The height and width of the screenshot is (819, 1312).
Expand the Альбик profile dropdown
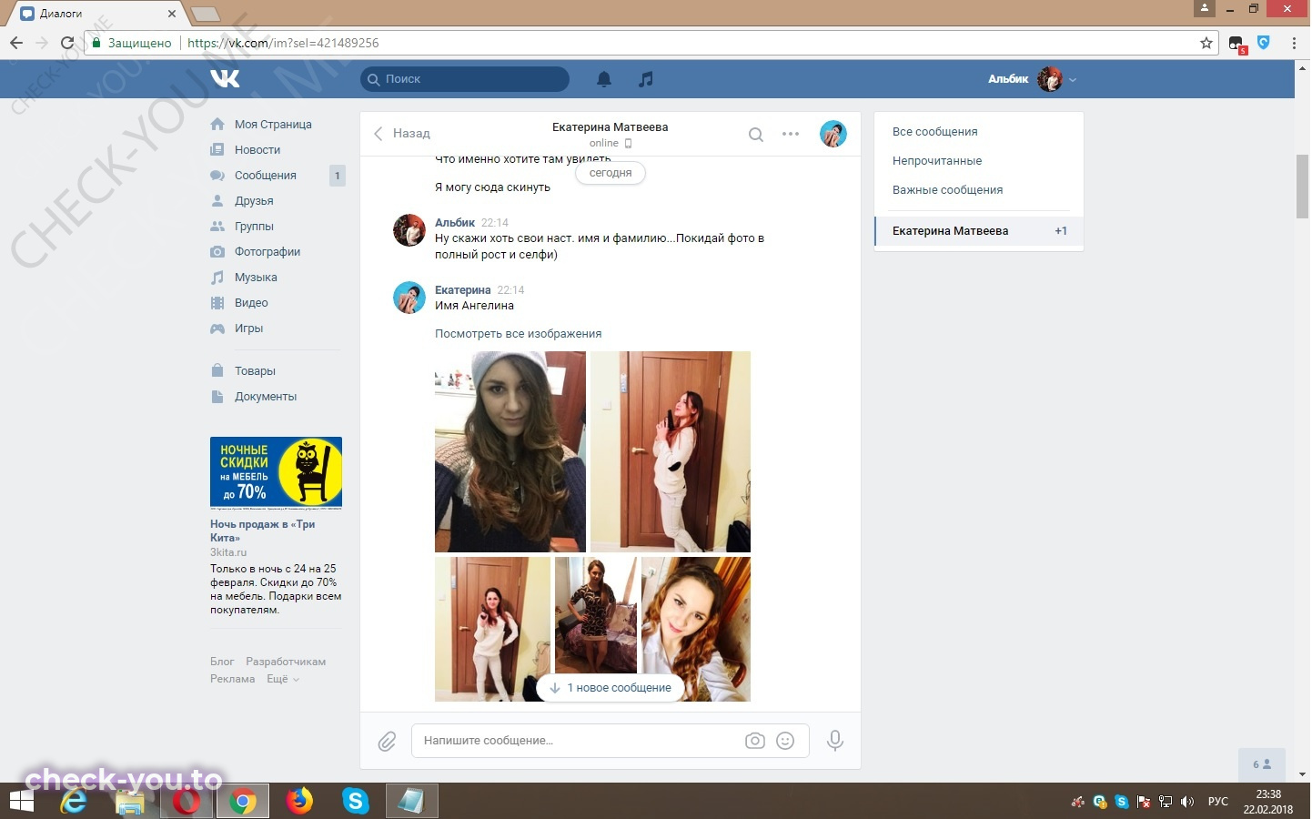pos(1032,79)
